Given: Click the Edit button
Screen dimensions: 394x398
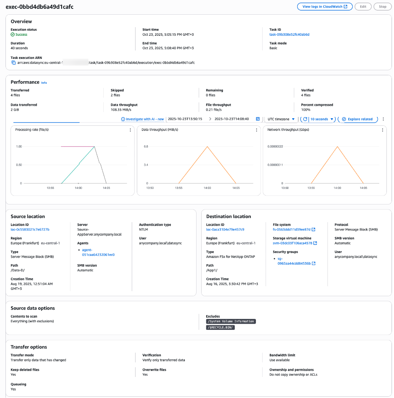Looking at the screenshot, I should pyautogui.click(x=363, y=6).
